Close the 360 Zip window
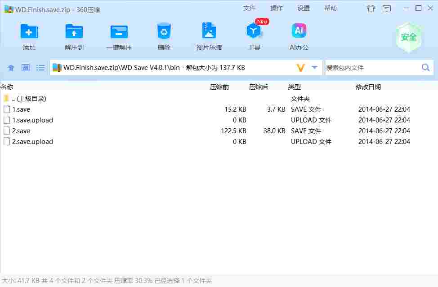 coord(430,8)
